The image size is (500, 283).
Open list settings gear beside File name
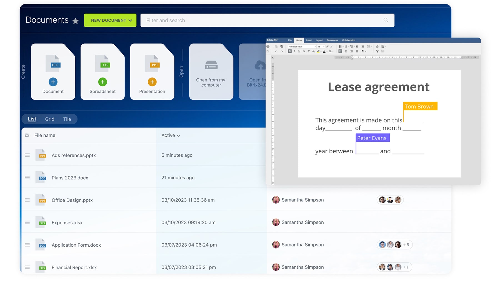point(27,135)
